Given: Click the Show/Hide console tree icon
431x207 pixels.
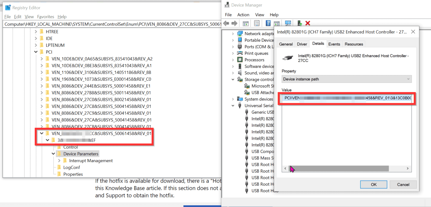Looking at the screenshot, I should tap(245, 23).
